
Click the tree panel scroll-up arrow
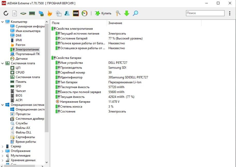tap(47, 22)
